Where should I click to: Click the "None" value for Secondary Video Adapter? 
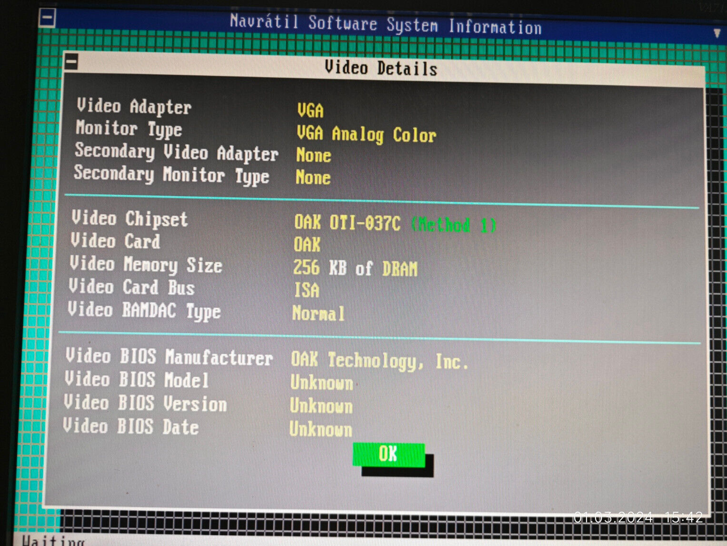pos(313,155)
